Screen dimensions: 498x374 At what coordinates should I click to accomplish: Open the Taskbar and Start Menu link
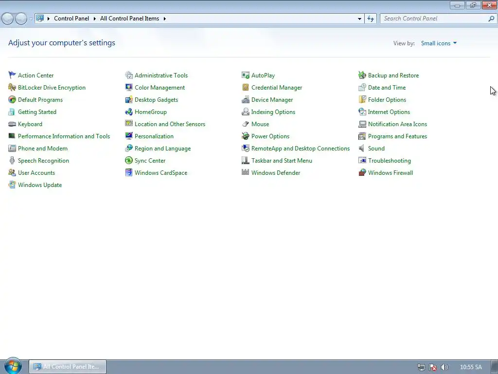pos(282,161)
